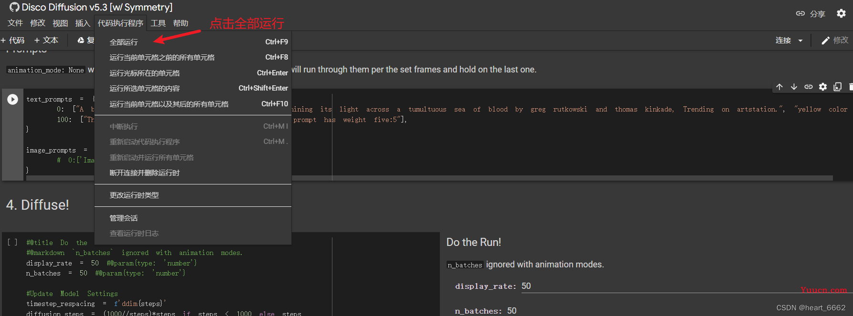This screenshot has height=316, width=853.
Task: Select 运行当前单元格以及其后的所有单元格
Action: point(193,104)
